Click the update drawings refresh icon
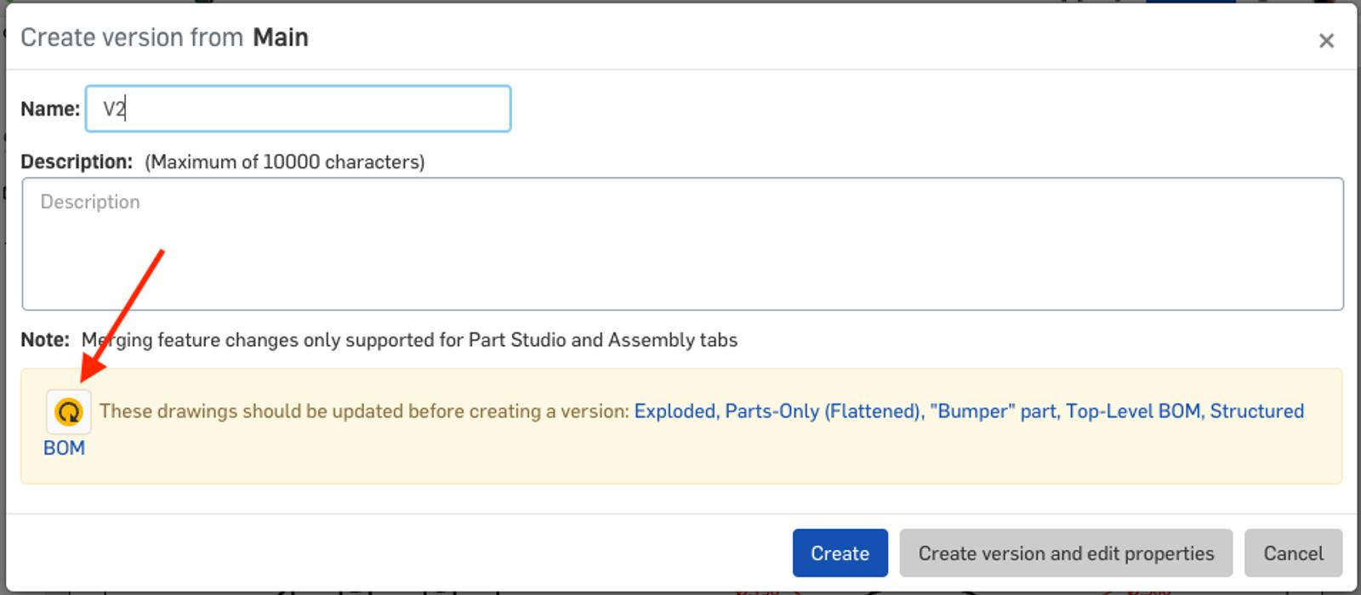1361x595 pixels. (68, 412)
